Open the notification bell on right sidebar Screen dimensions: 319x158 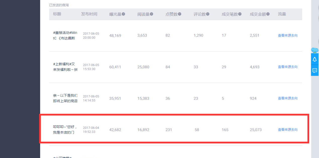coord(315,59)
